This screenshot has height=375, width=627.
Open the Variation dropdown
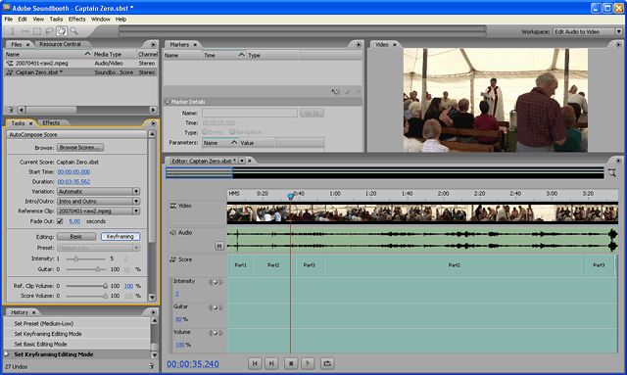tap(98, 192)
